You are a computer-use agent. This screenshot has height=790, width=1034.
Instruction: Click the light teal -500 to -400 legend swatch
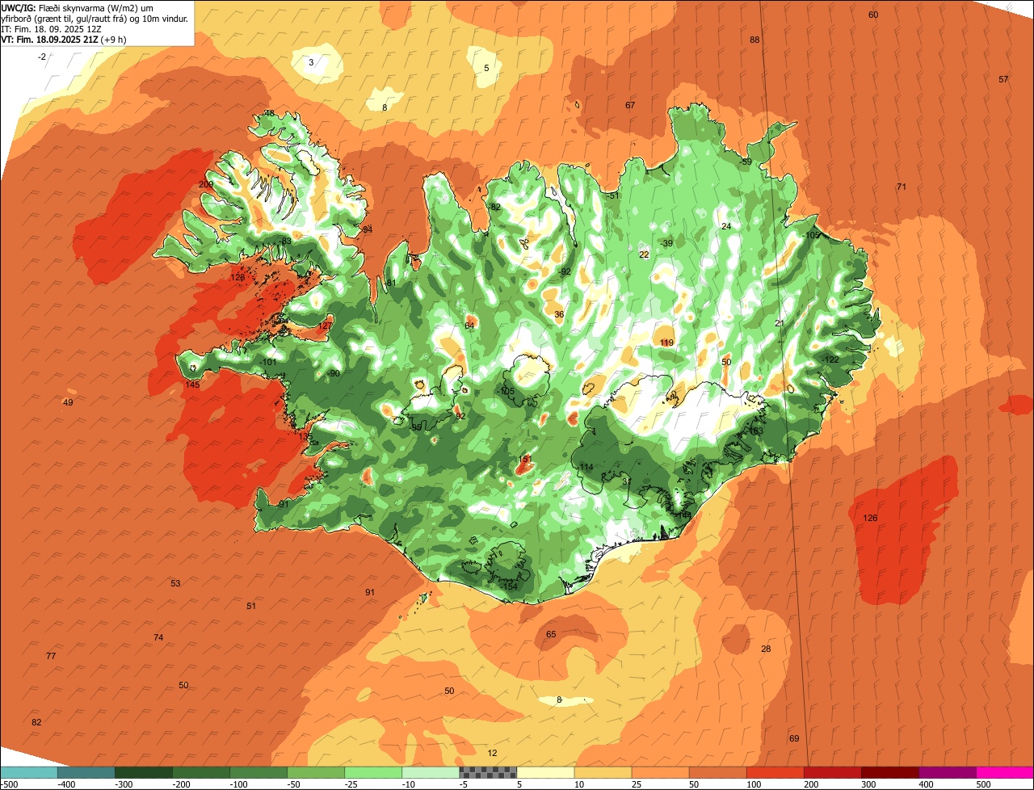(29, 772)
